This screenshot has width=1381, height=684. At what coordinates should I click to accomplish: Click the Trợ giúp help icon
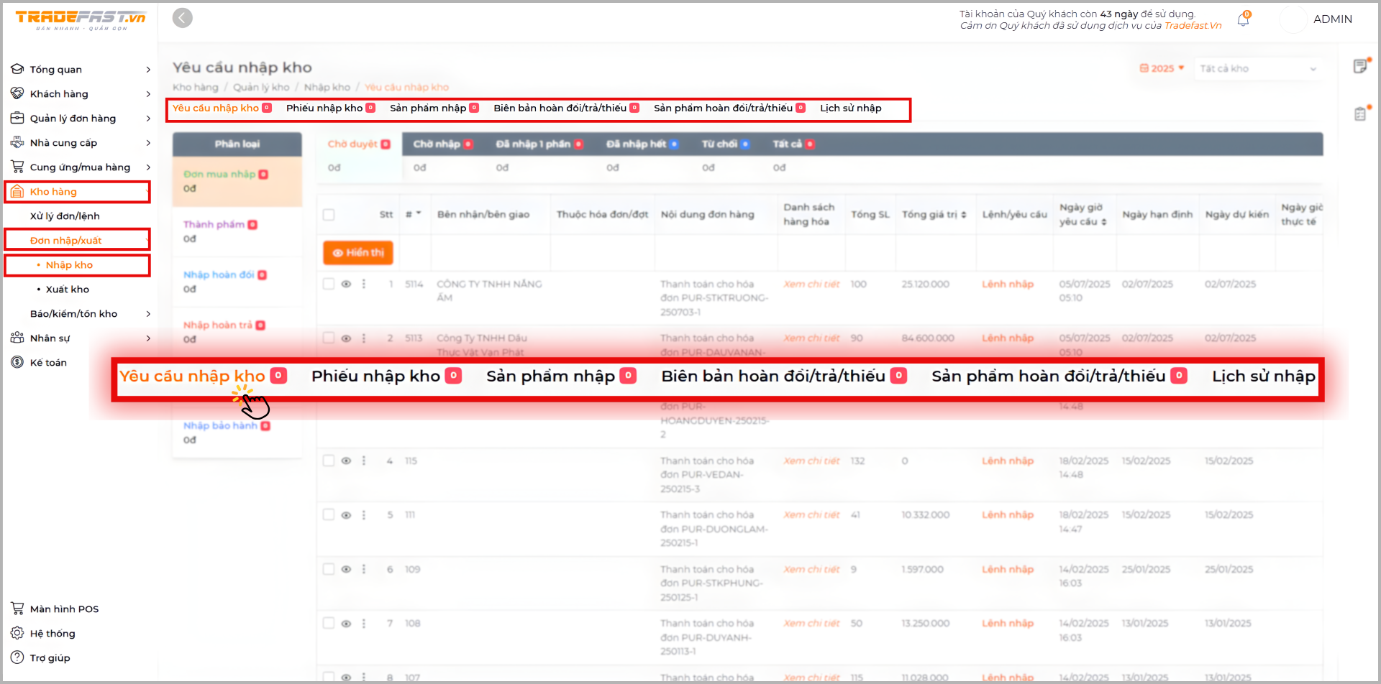pyautogui.click(x=17, y=657)
